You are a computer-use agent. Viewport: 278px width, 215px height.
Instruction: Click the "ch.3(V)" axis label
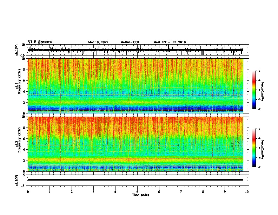(17, 180)
